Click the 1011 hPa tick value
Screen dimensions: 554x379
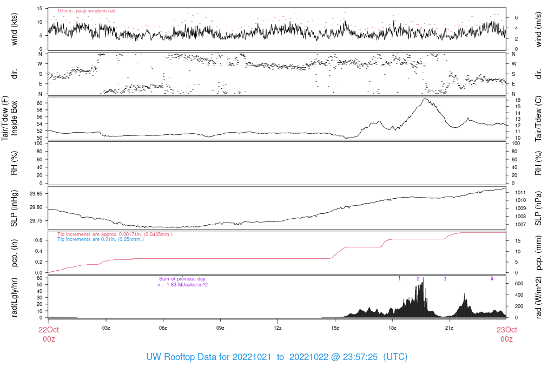coord(520,193)
